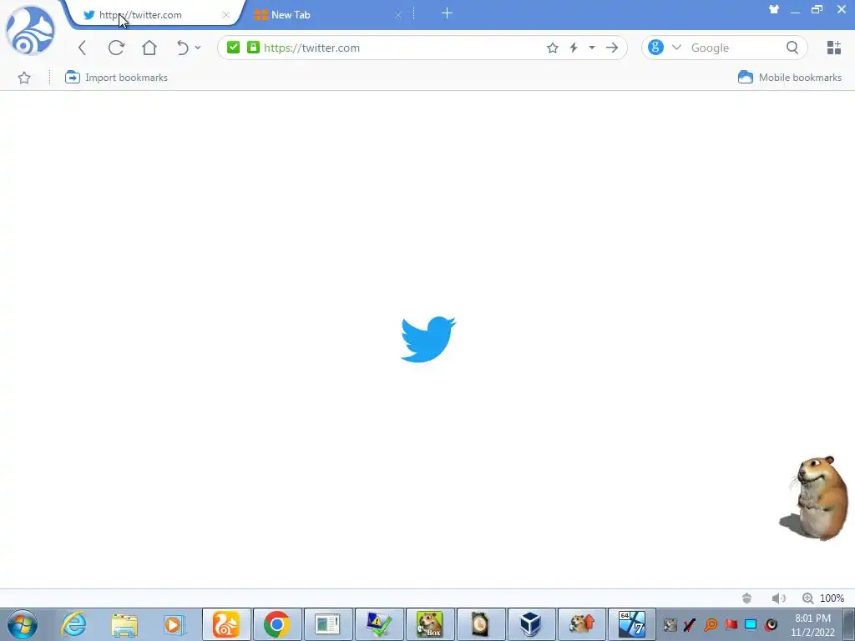
Task: Click the undo closed tab arrow
Action: point(183,48)
